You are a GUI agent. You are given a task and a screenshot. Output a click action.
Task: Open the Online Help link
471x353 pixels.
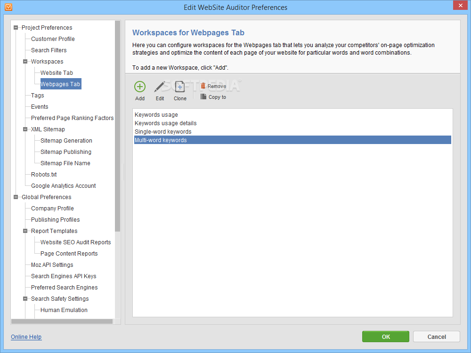pos(26,337)
